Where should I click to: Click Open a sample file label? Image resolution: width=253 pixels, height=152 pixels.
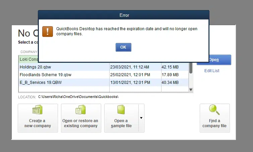[121, 123]
